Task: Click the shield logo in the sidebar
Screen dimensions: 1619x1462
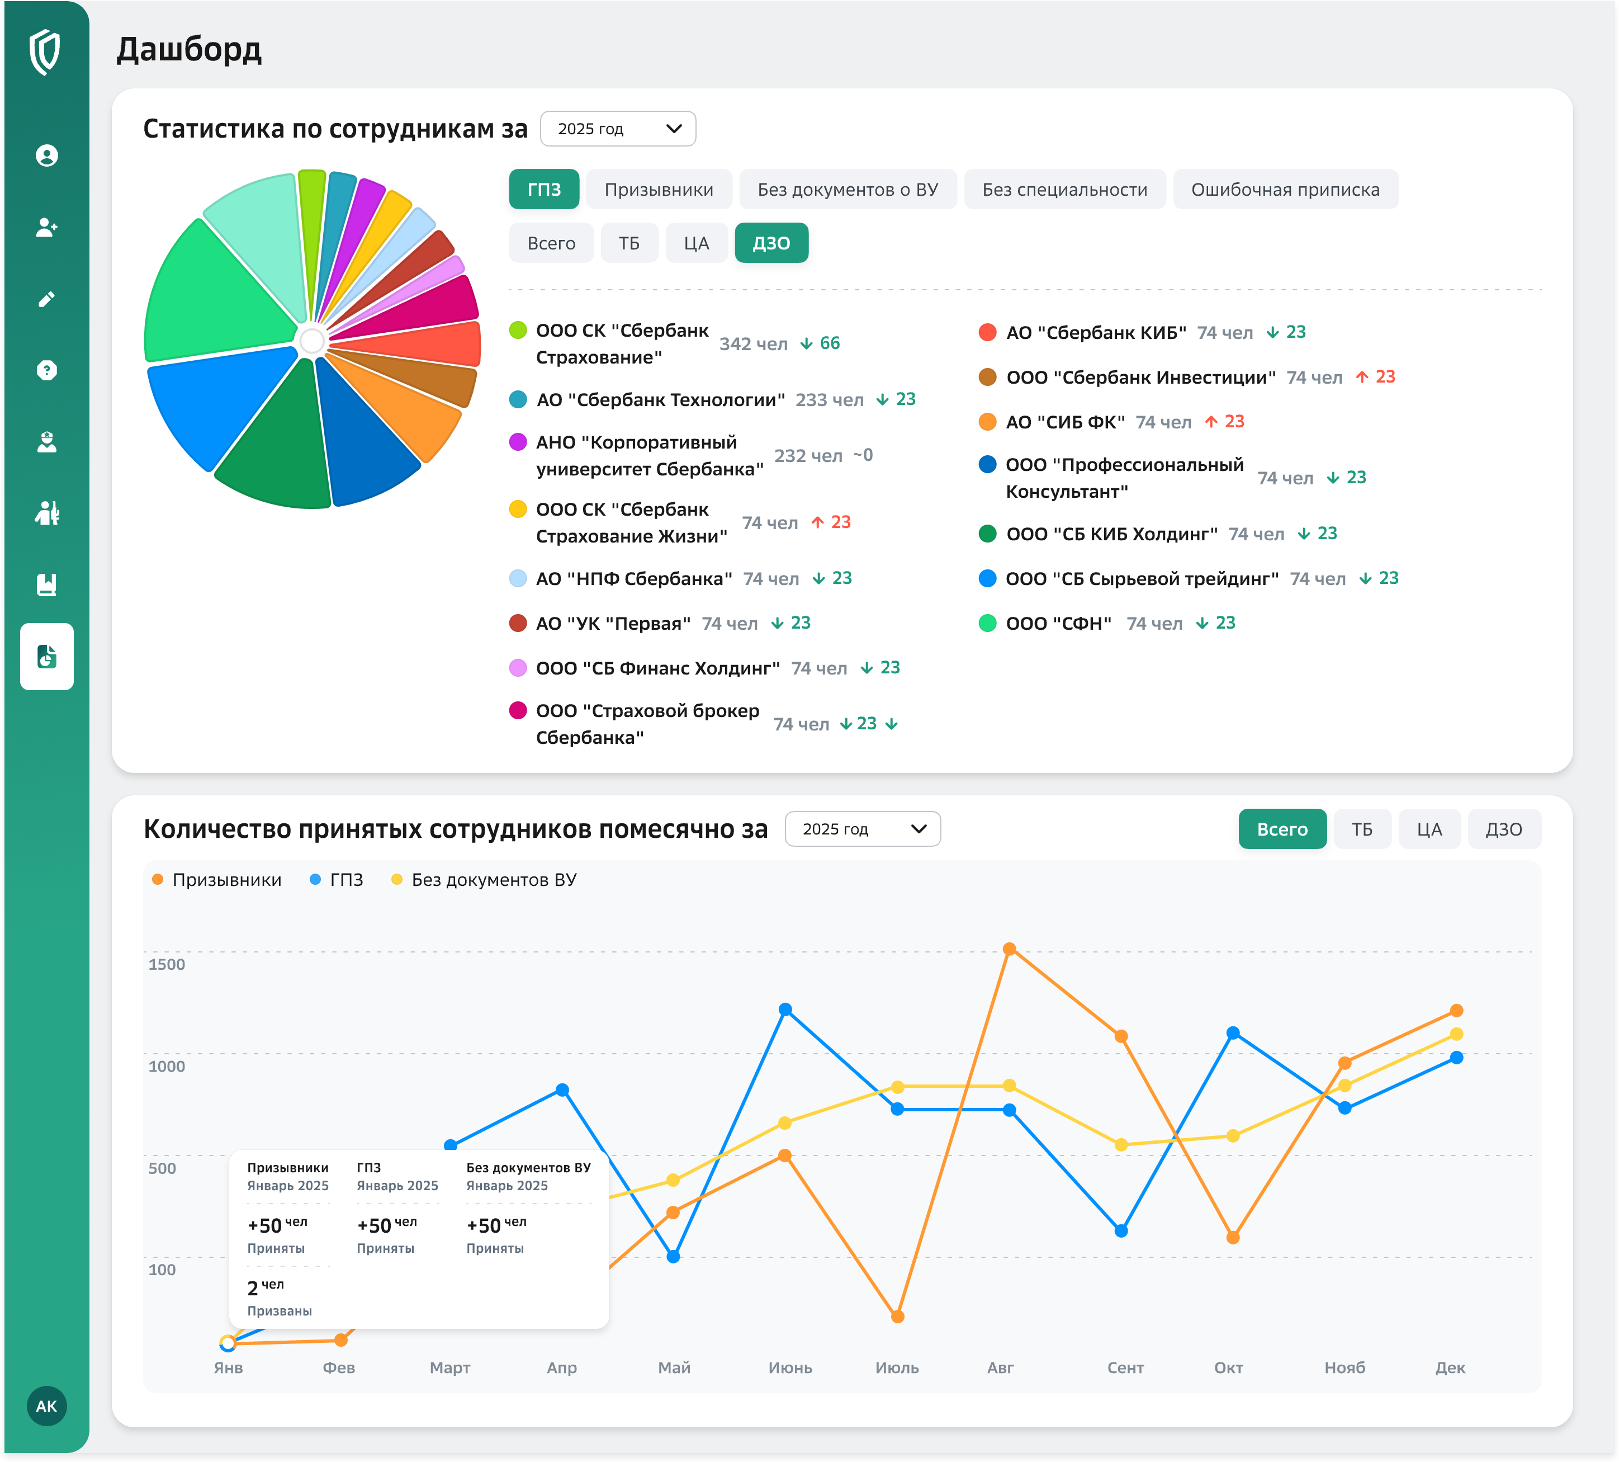Action: tap(45, 52)
